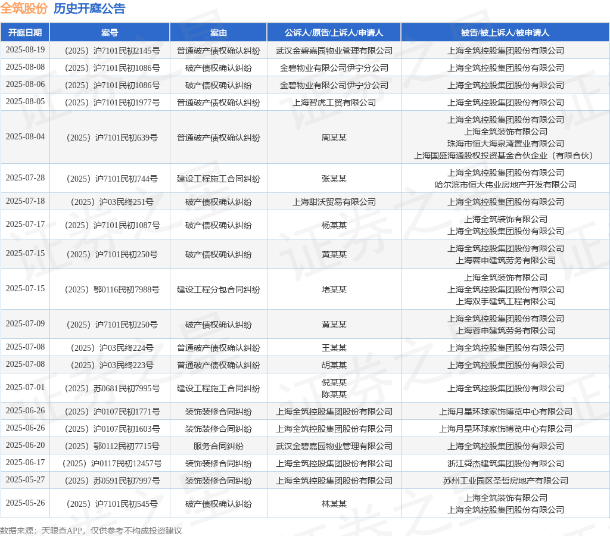The image size is (610, 536).
Task: Click the date cell 2025-08-08
Action: coord(25,67)
